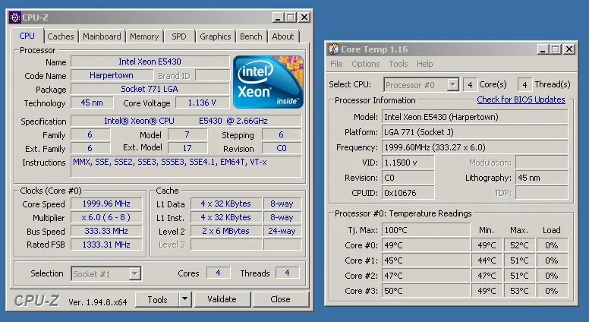This screenshot has height=322, width=589.
Task: Click the Rated FSB value 1333.31 MHz
Action: (x=106, y=245)
